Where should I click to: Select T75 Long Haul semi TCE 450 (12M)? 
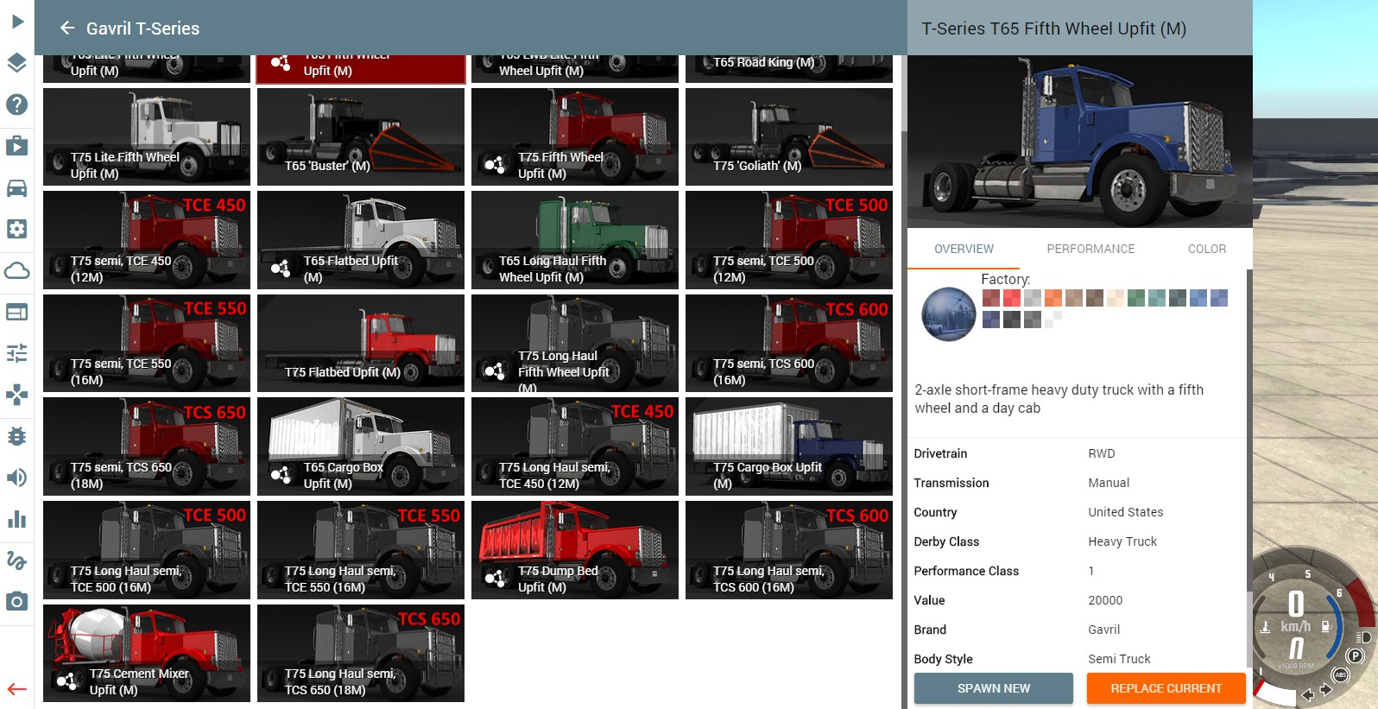pyautogui.click(x=575, y=446)
